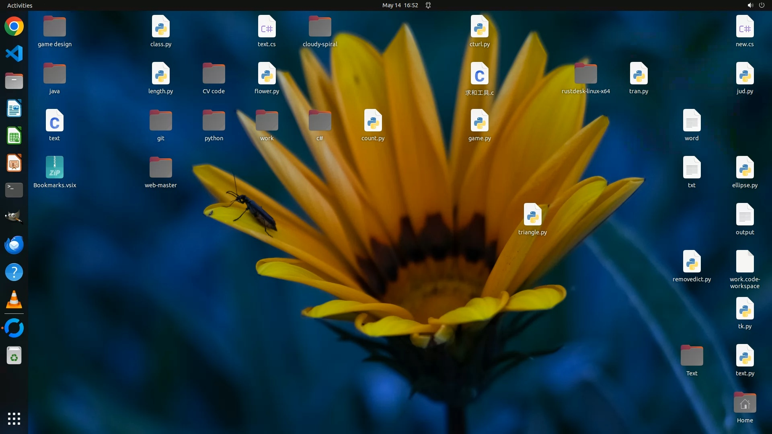772x434 pixels.
Task: Select the Home folder icon
Action: pos(745,403)
